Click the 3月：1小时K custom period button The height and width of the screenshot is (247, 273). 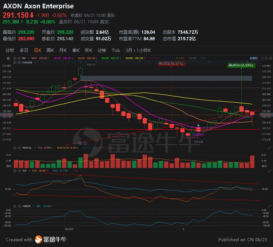(x=138, y=50)
